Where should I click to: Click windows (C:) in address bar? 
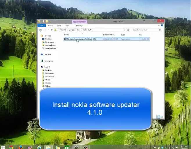74,30
